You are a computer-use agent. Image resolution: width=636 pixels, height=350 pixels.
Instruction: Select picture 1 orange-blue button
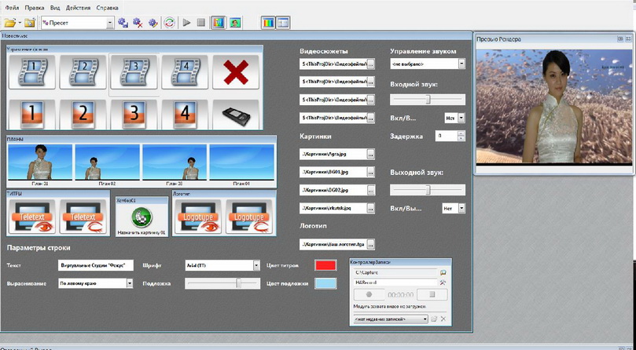click(32, 113)
